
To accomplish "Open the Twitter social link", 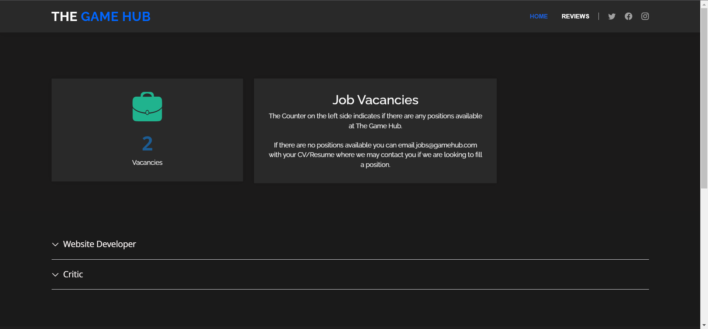I will (x=612, y=16).
